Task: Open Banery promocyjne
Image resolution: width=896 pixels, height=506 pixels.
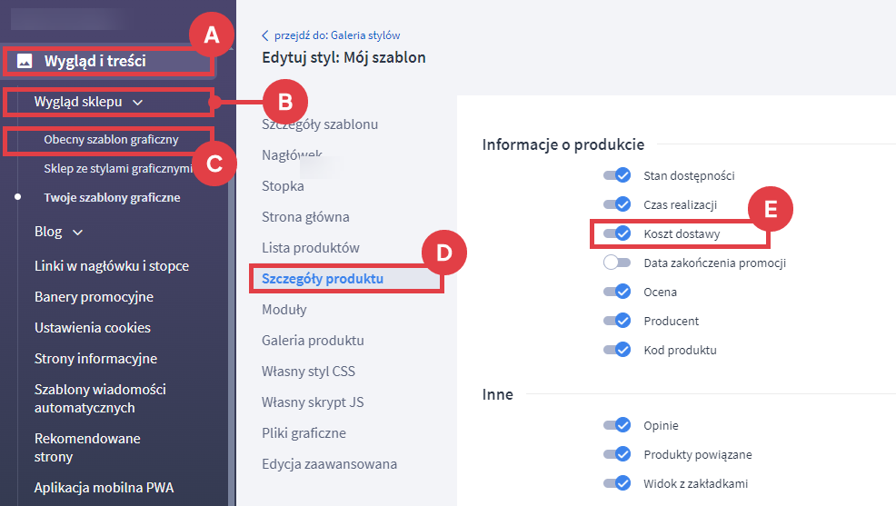Action: [x=94, y=297]
